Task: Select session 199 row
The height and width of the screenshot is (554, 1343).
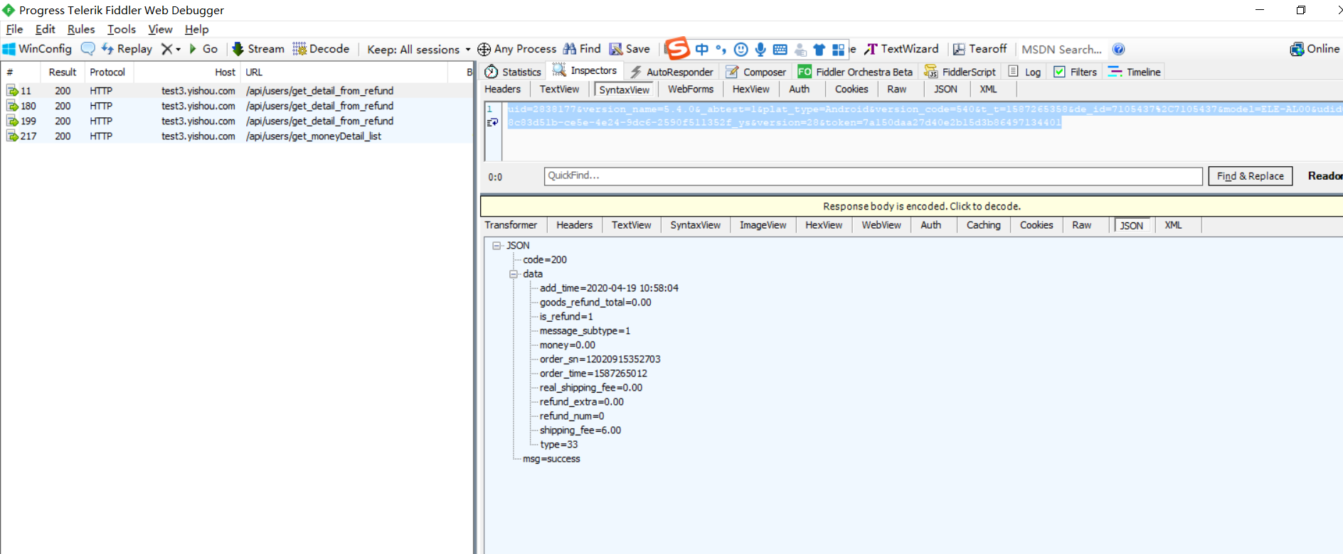Action: pyautogui.click(x=236, y=121)
